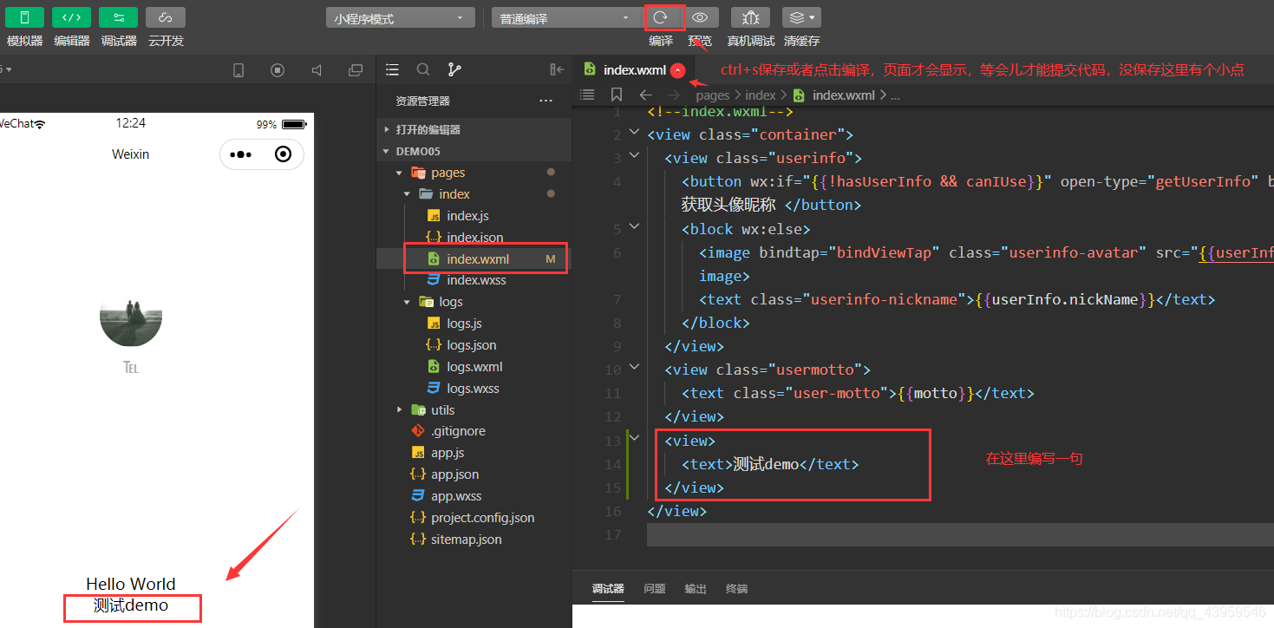The width and height of the screenshot is (1274, 628).
Task: Go forward with the right arrow icon
Action: coord(674,95)
